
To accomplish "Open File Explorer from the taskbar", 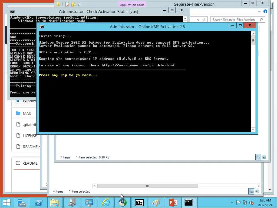I will (x=54, y=203).
